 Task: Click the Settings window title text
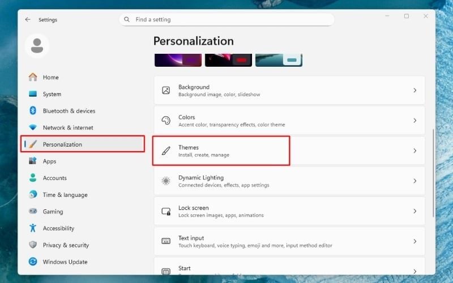[x=48, y=20]
